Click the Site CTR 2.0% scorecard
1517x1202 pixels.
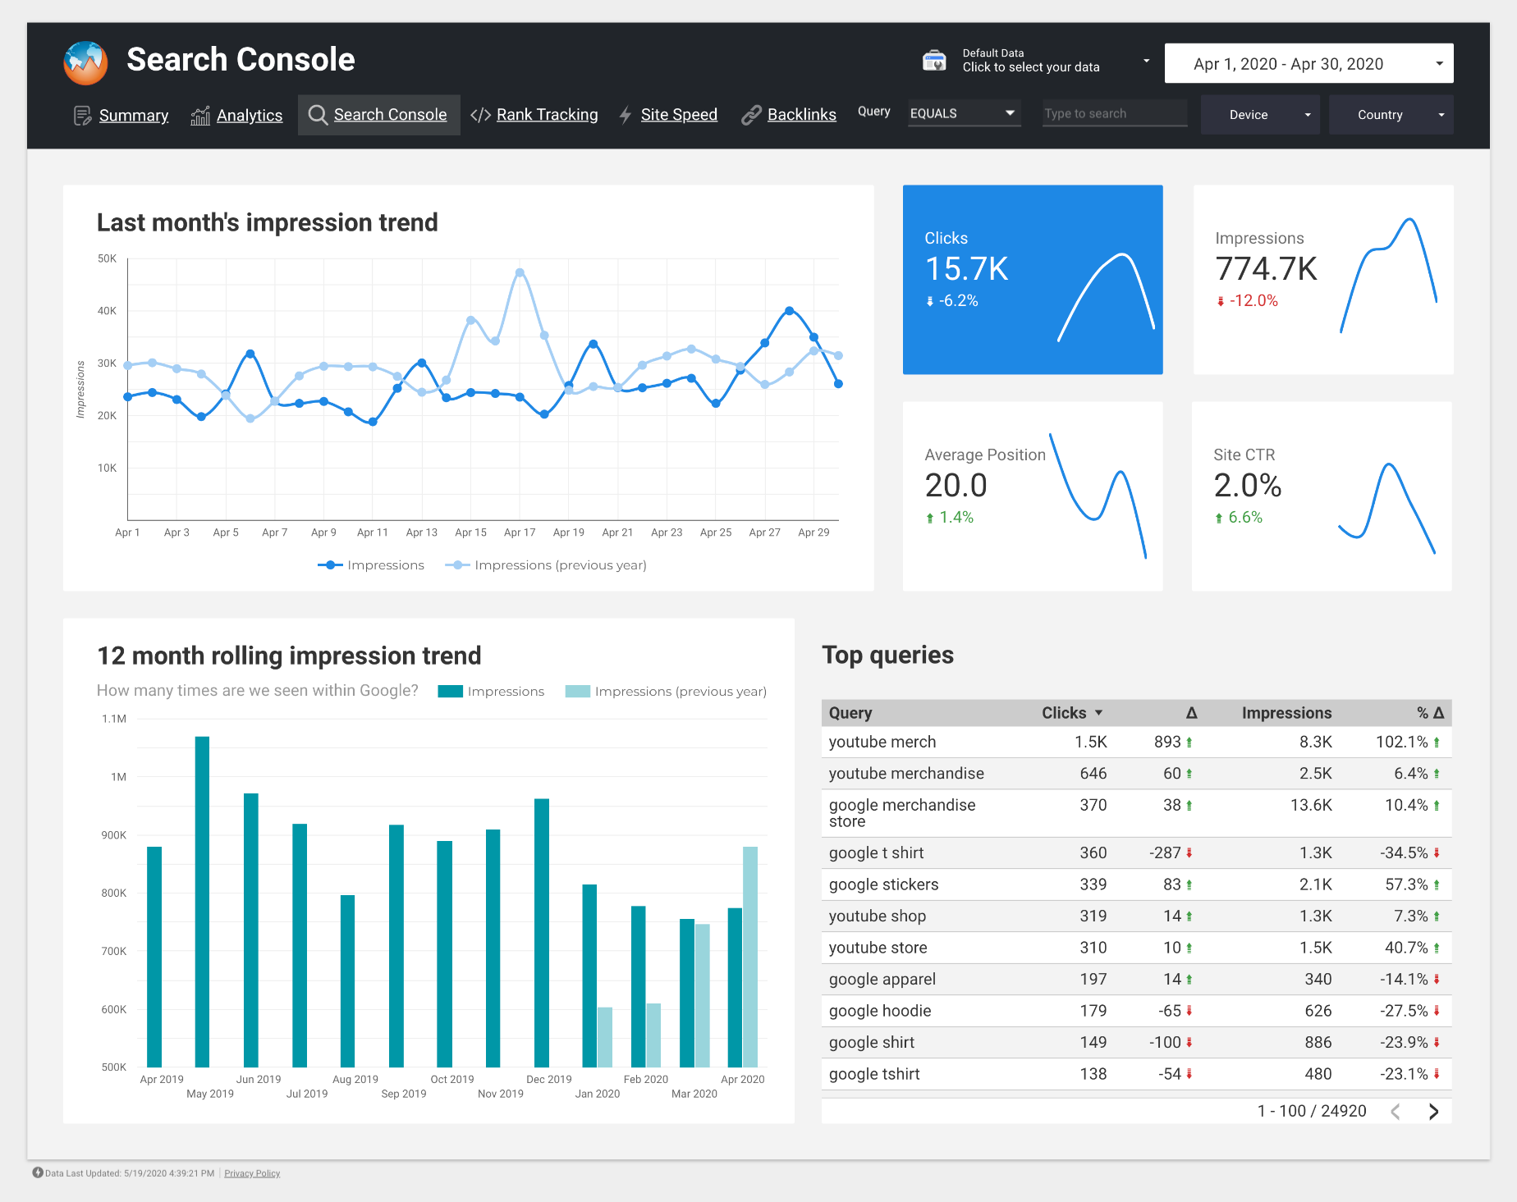pos(1322,496)
